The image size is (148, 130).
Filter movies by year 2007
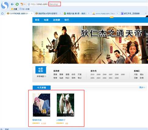[x=111, y=75]
